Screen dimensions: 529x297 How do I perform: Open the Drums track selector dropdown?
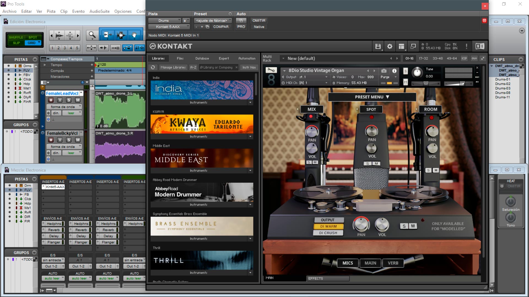(x=165, y=21)
